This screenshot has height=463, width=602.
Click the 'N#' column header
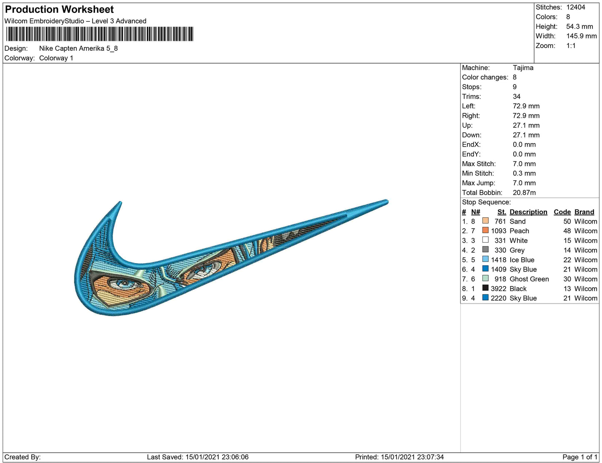click(x=475, y=212)
